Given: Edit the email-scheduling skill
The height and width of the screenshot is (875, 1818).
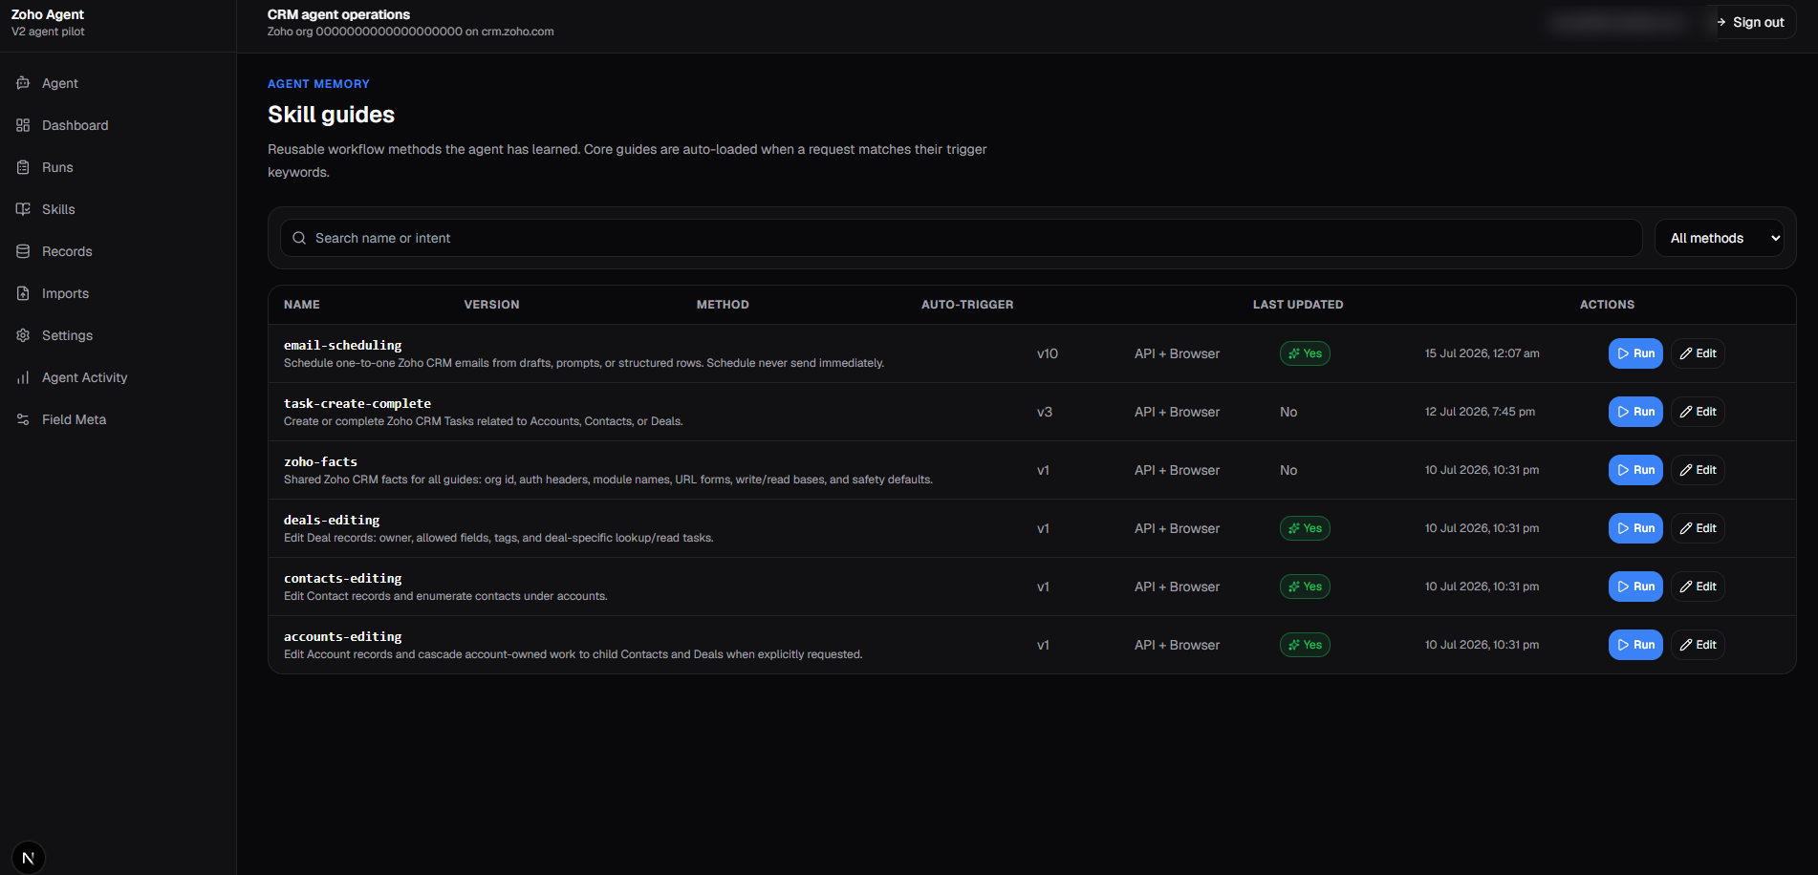Looking at the screenshot, I should (x=1698, y=353).
